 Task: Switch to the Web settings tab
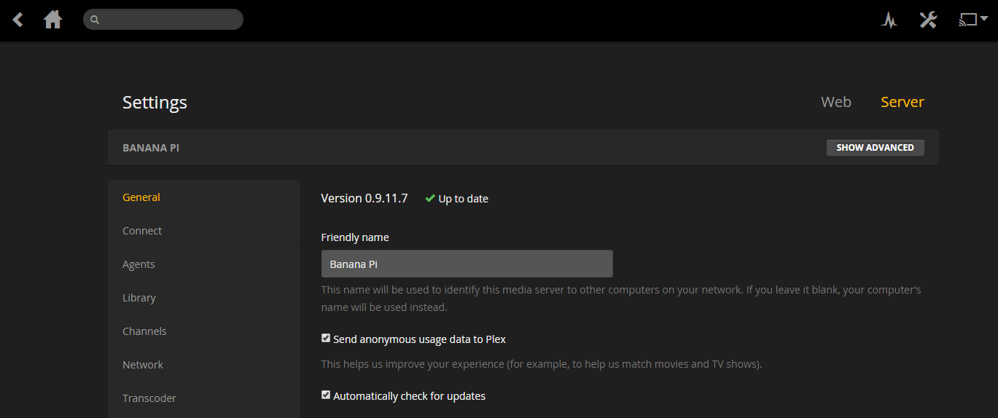835,102
